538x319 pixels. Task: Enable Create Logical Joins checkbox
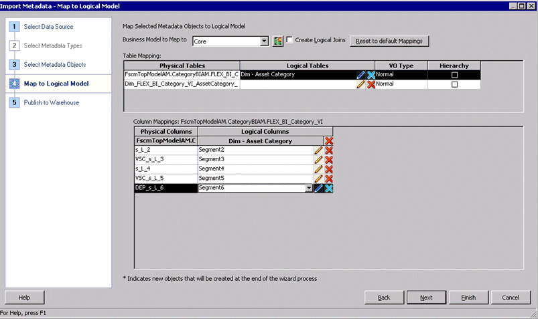point(289,39)
